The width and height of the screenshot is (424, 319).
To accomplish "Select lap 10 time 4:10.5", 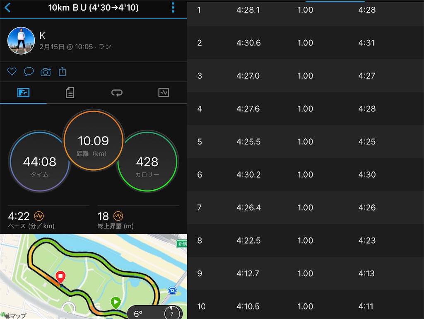I will [248, 307].
